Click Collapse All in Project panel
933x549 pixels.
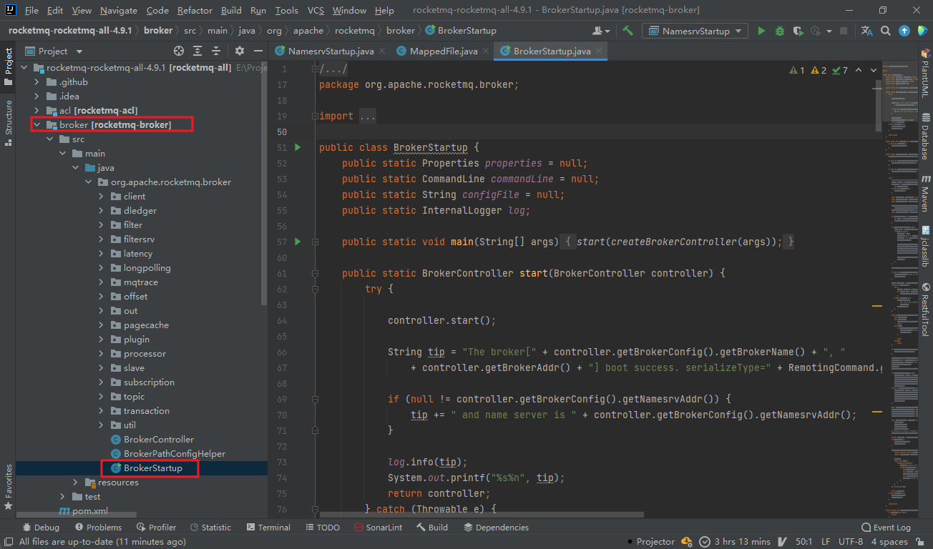point(217,51)
